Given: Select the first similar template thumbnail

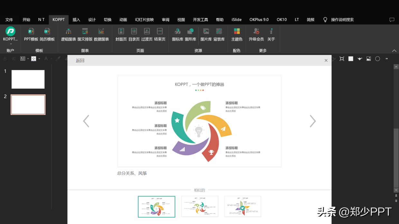Looking at the screenshot, I should [157, 207].
